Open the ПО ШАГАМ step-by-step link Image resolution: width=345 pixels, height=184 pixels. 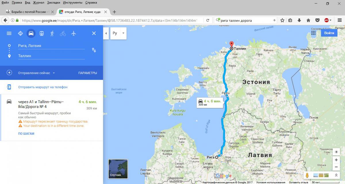[x=26, y=134]
